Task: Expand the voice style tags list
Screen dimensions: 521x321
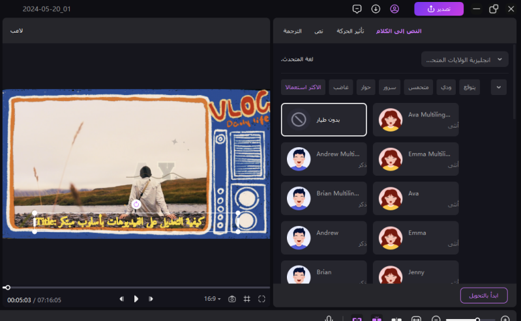Action: 499,87
